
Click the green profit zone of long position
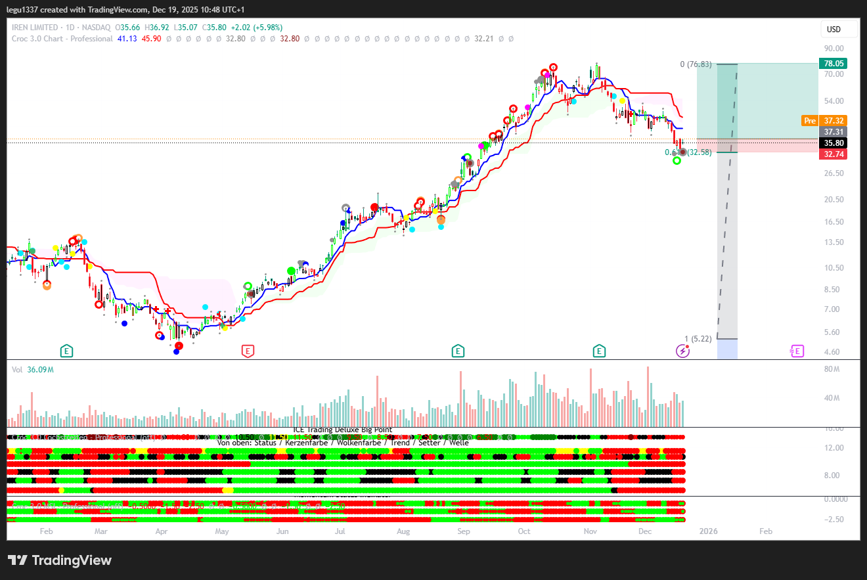point(775,99)
